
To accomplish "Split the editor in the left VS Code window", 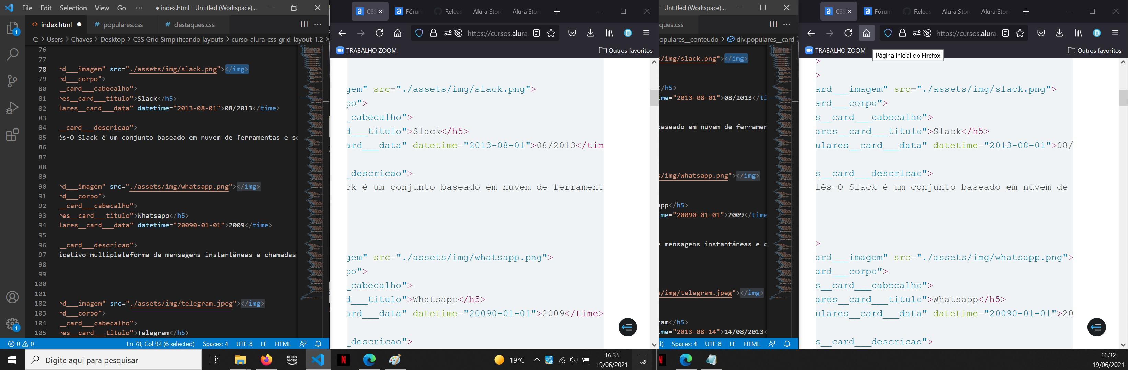I will [304, 24].
